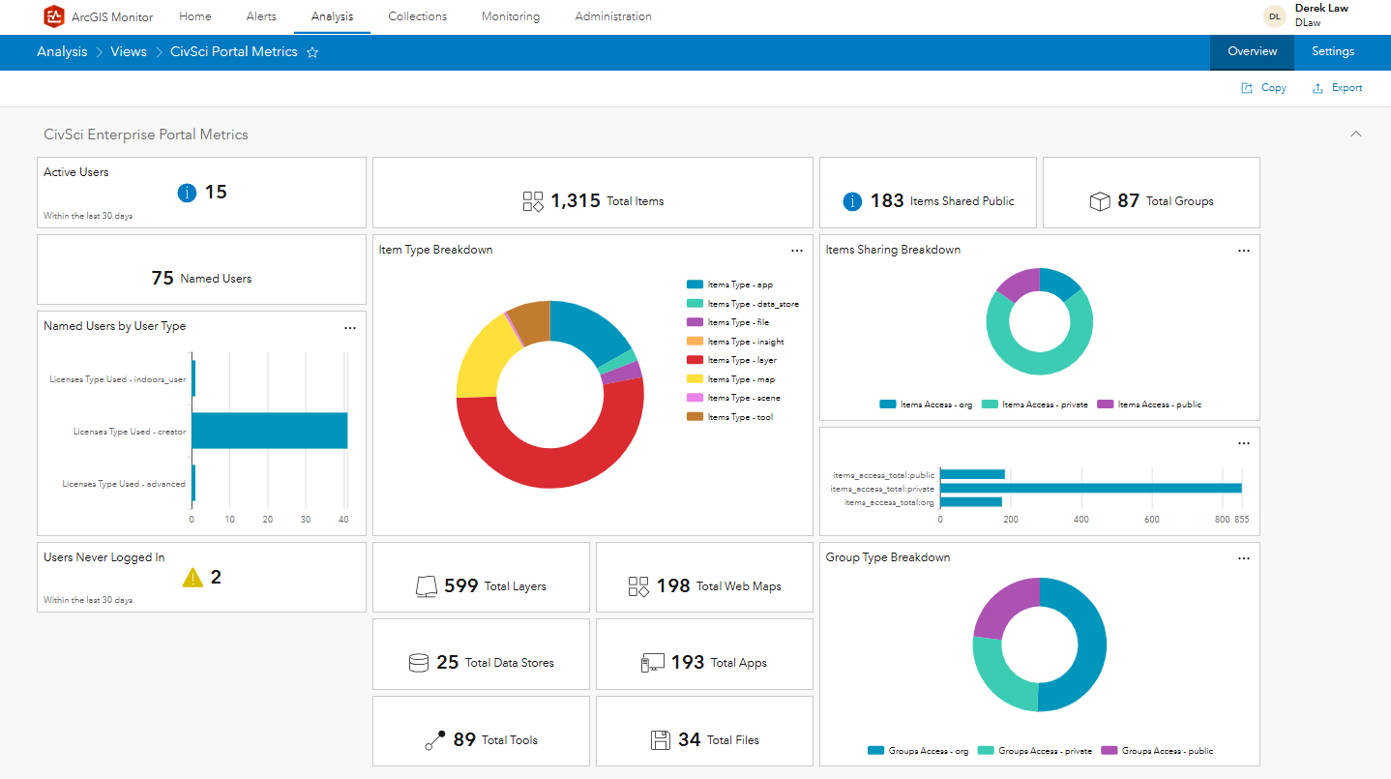Click the Analysis breadcrumb link
Viewport: 1391px width, 779px height.
click(62, 52)
